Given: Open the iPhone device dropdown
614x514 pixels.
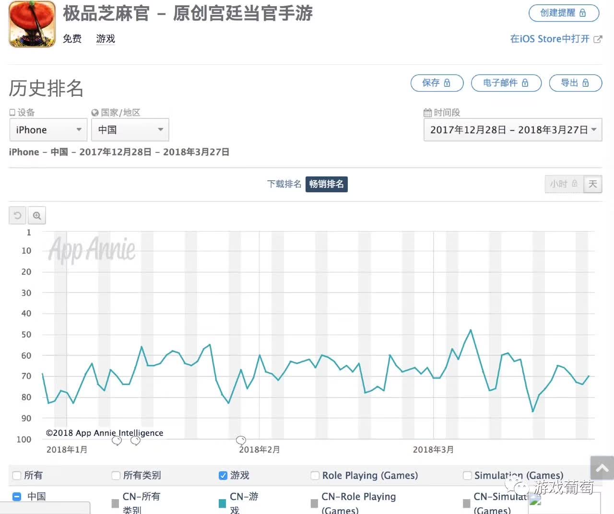Looking at the screenshot, I should 48,130.
